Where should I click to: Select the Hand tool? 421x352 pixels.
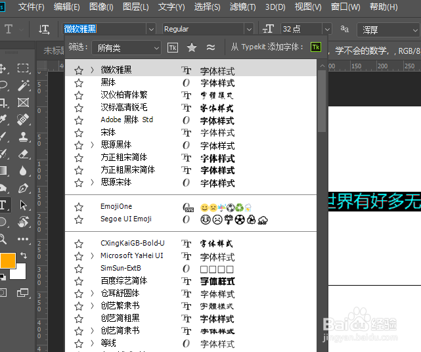click(24, 222)
